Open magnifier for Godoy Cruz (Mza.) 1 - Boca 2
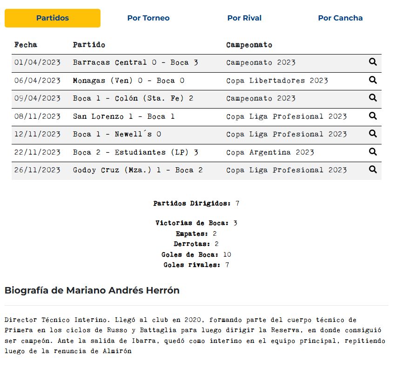This screenshot has height=369, width=396. pos(373,170)
